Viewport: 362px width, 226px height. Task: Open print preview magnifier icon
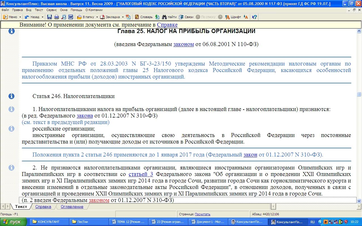(64, 17)
